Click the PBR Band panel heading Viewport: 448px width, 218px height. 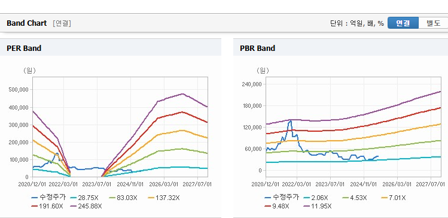coord(257,48)
